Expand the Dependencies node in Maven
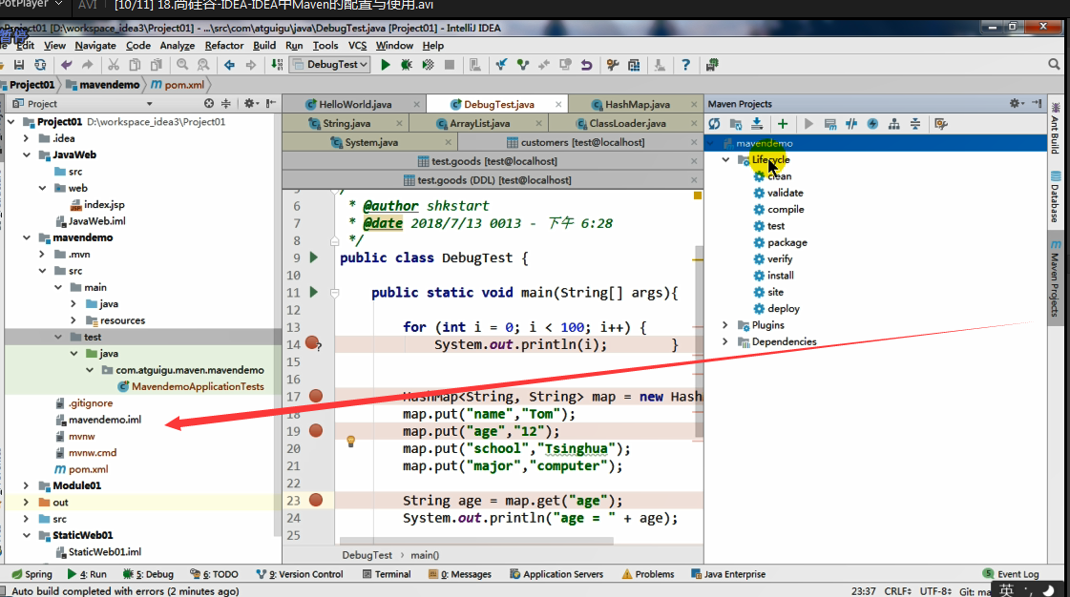Screen dimensions: 1070x597 (x=726, y=341)
